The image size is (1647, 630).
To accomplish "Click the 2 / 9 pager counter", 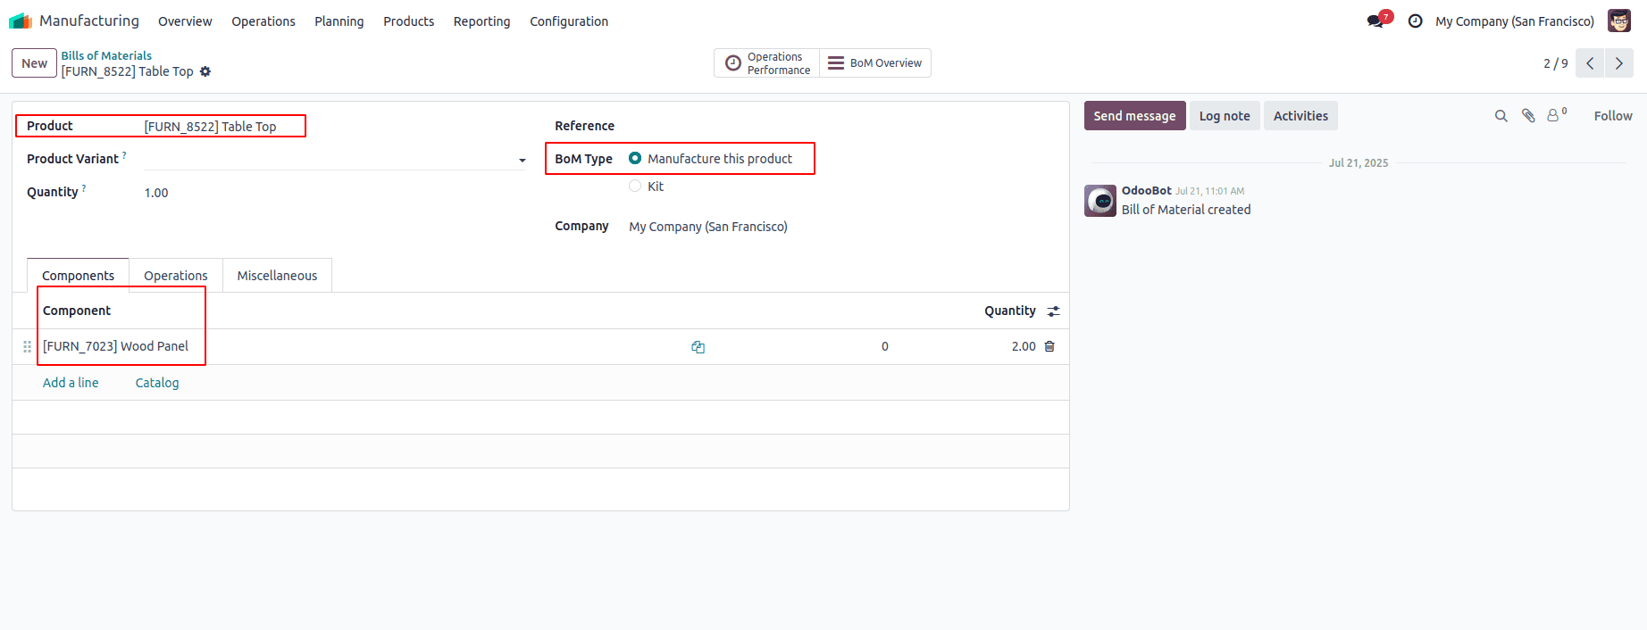I will pyautogui.click(x=1555, y=63).
